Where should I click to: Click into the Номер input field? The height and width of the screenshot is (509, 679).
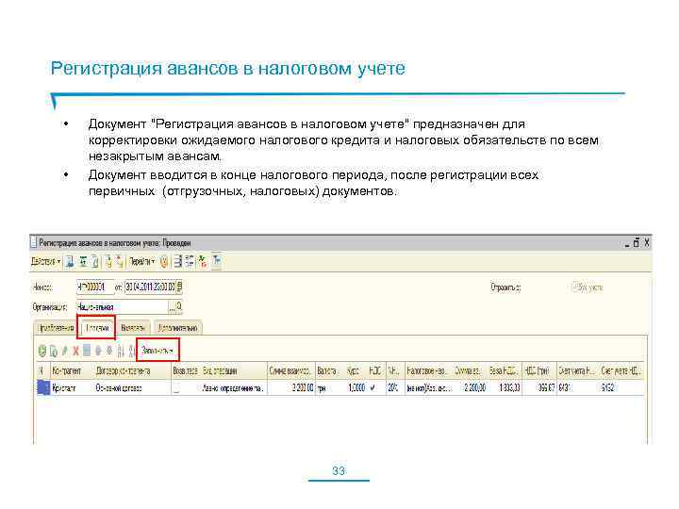click(95, 287)
